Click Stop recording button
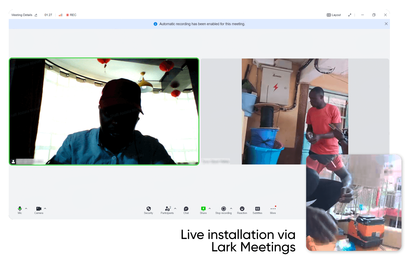This screenshot has width=413, height=265. pos(224,210)
